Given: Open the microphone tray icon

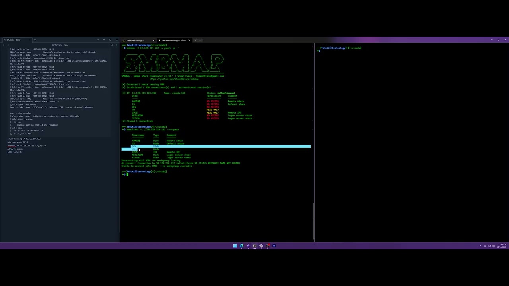Looking at the screenshot, I should click(485, 246).
